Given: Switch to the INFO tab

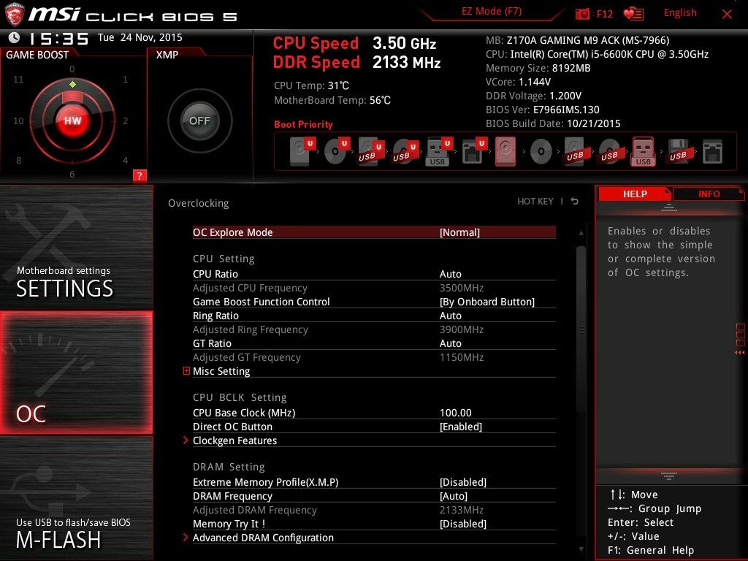Looking at the screenshot, I should click(709, 194).
